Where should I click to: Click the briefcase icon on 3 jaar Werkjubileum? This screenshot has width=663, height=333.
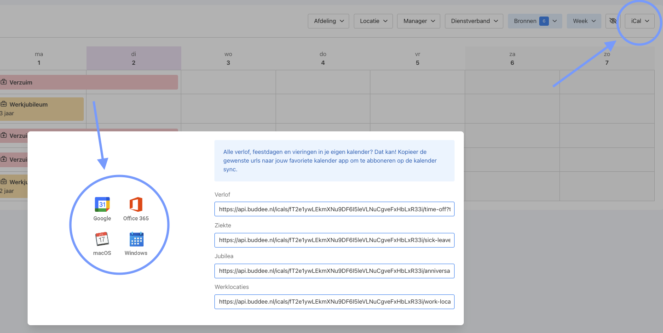(x=4, y=104)
